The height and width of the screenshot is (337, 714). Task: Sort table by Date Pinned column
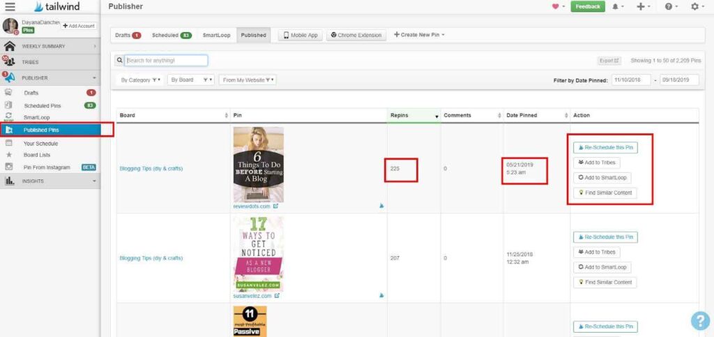coord(536,116)
